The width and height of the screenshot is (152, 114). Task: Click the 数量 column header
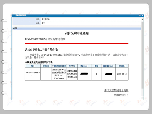pyautogui.click(x=96, y=66)
